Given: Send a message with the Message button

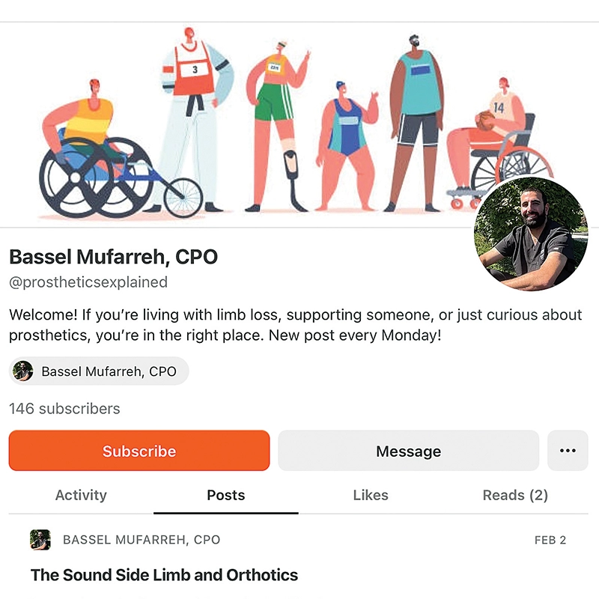Looking at the screenshot, I should (408, 451).
